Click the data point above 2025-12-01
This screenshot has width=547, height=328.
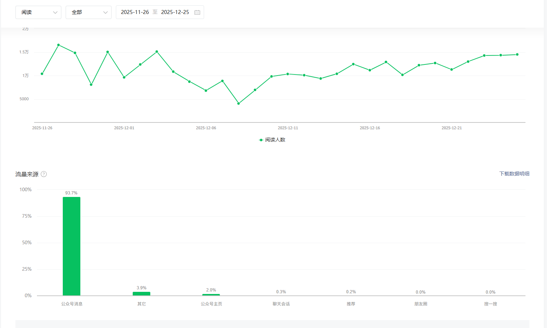click(x=124, y=77)
